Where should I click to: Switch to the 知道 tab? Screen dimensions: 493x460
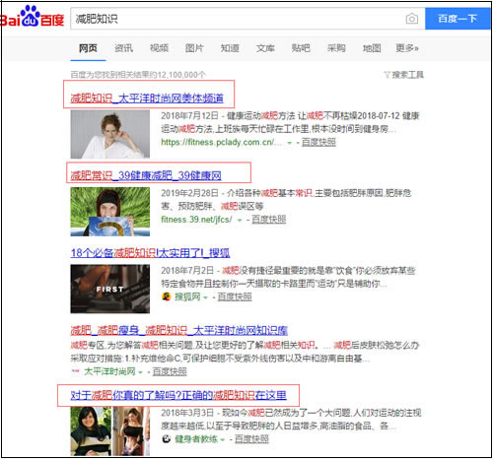230,48
